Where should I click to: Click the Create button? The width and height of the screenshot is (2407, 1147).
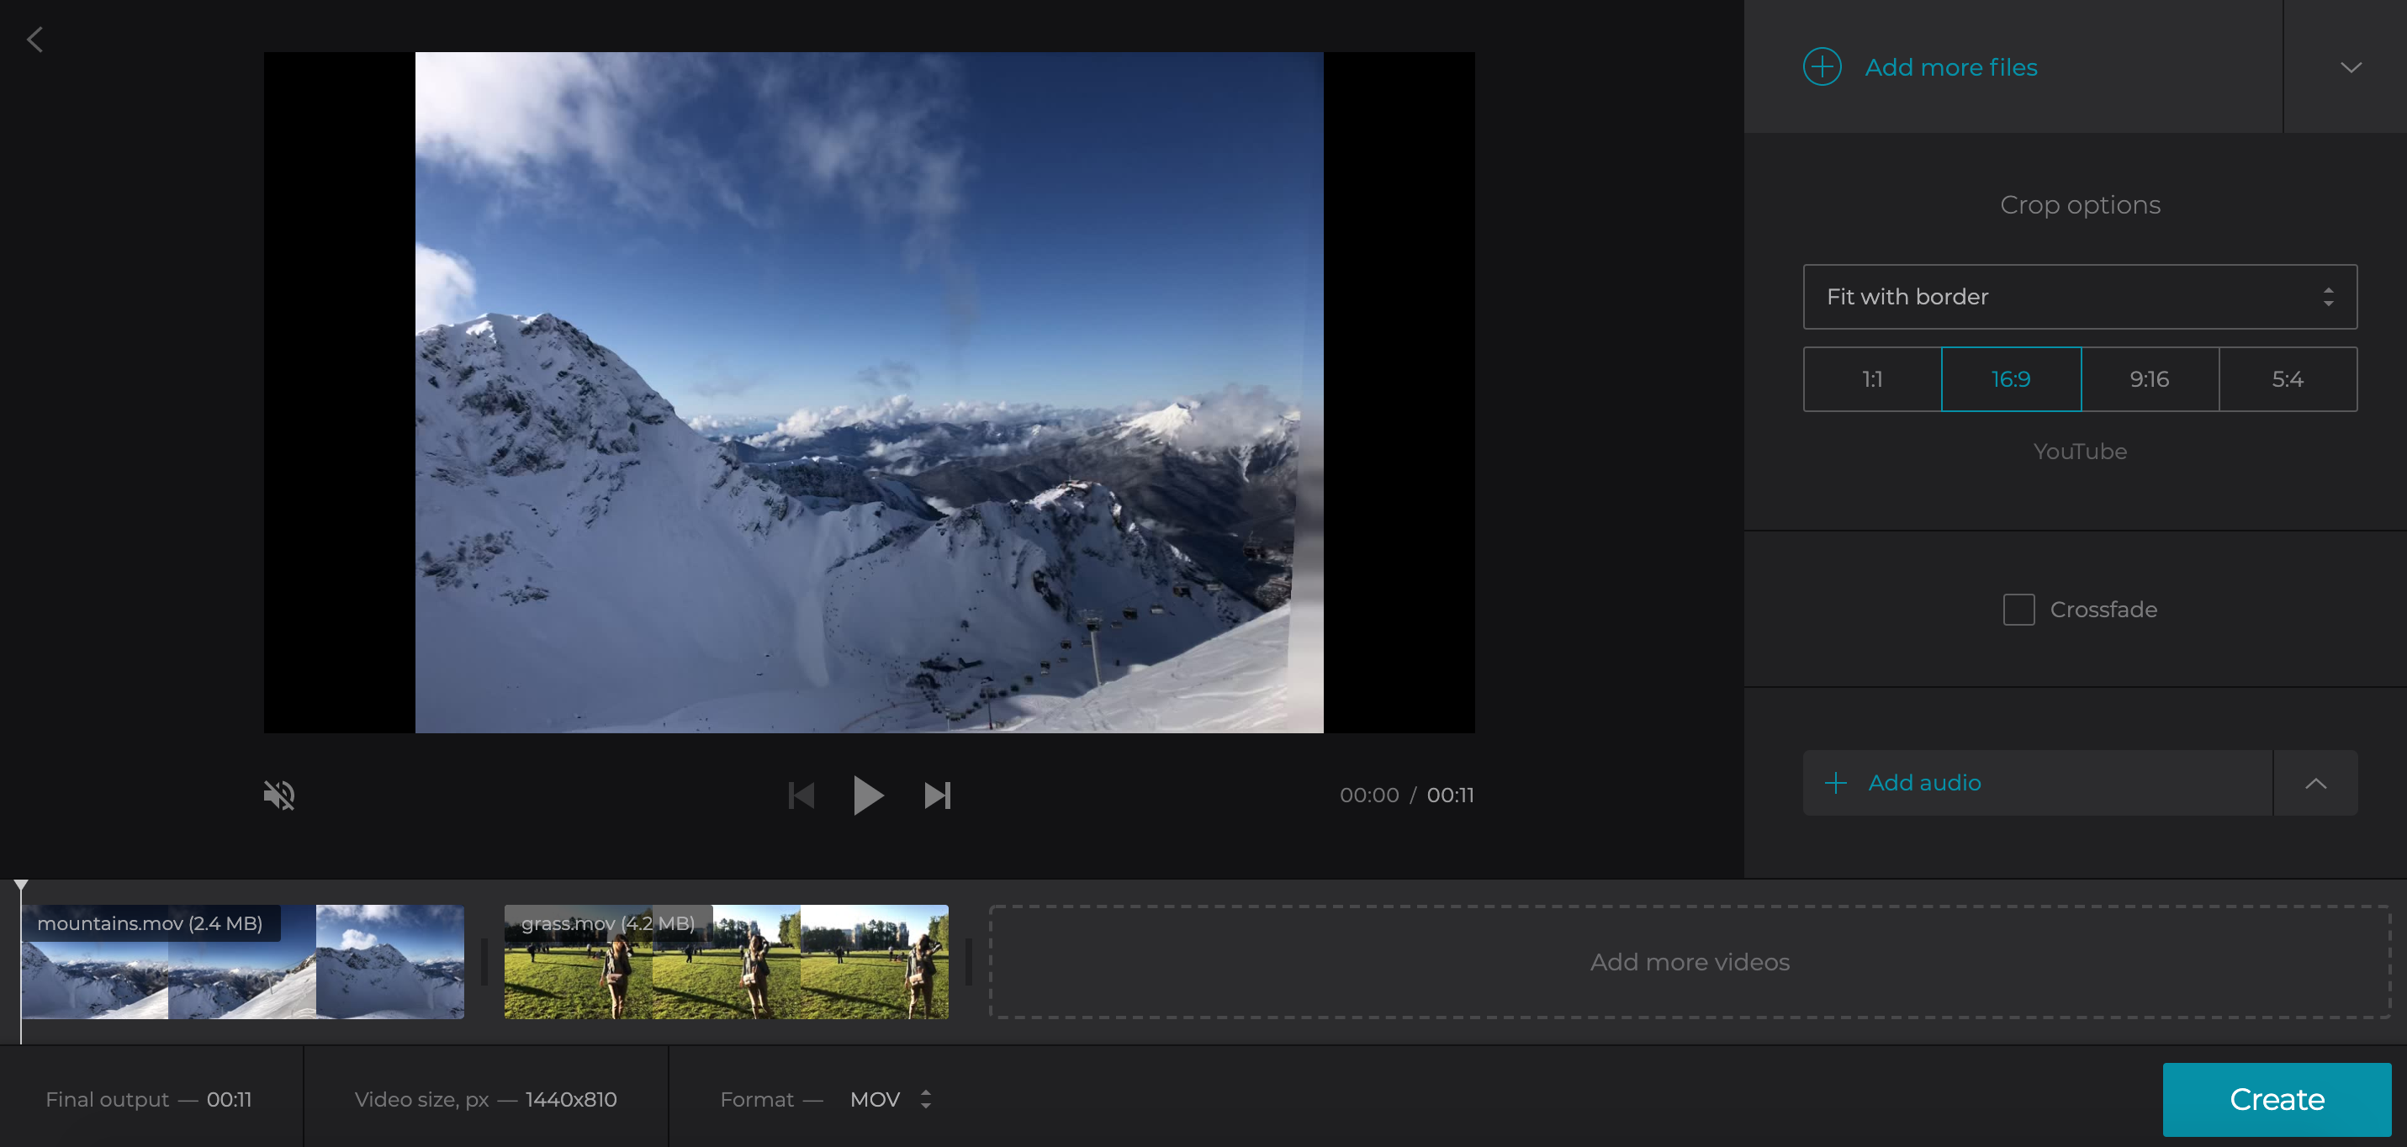click(2276, 1099)
